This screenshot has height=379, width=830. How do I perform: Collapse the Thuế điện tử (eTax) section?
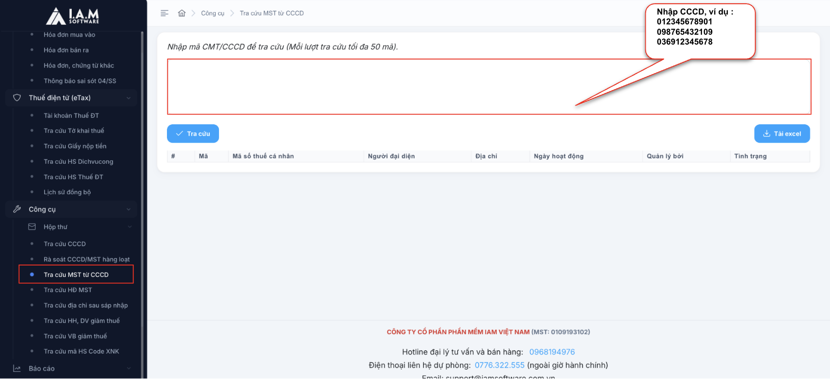(x=128, y=98)
